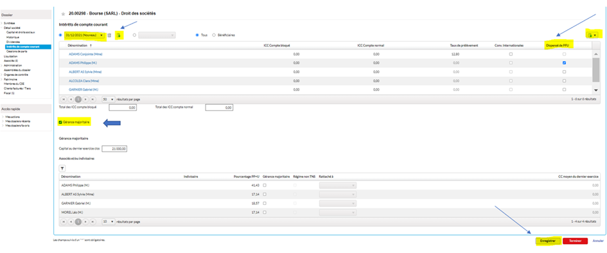Select the 31/12/2021 date radio button
Screen dimensions: 607x253
(60, 35)
